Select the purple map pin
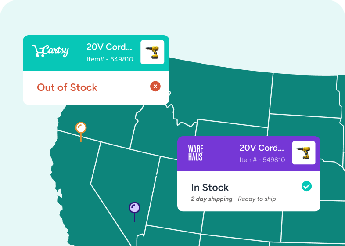 tap(134, 207)
